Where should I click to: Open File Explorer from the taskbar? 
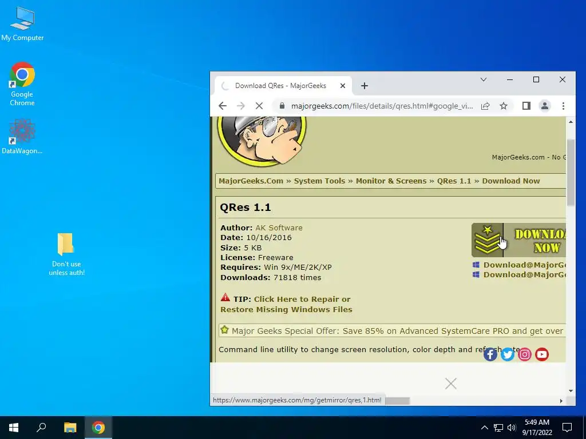pos(70,428)
